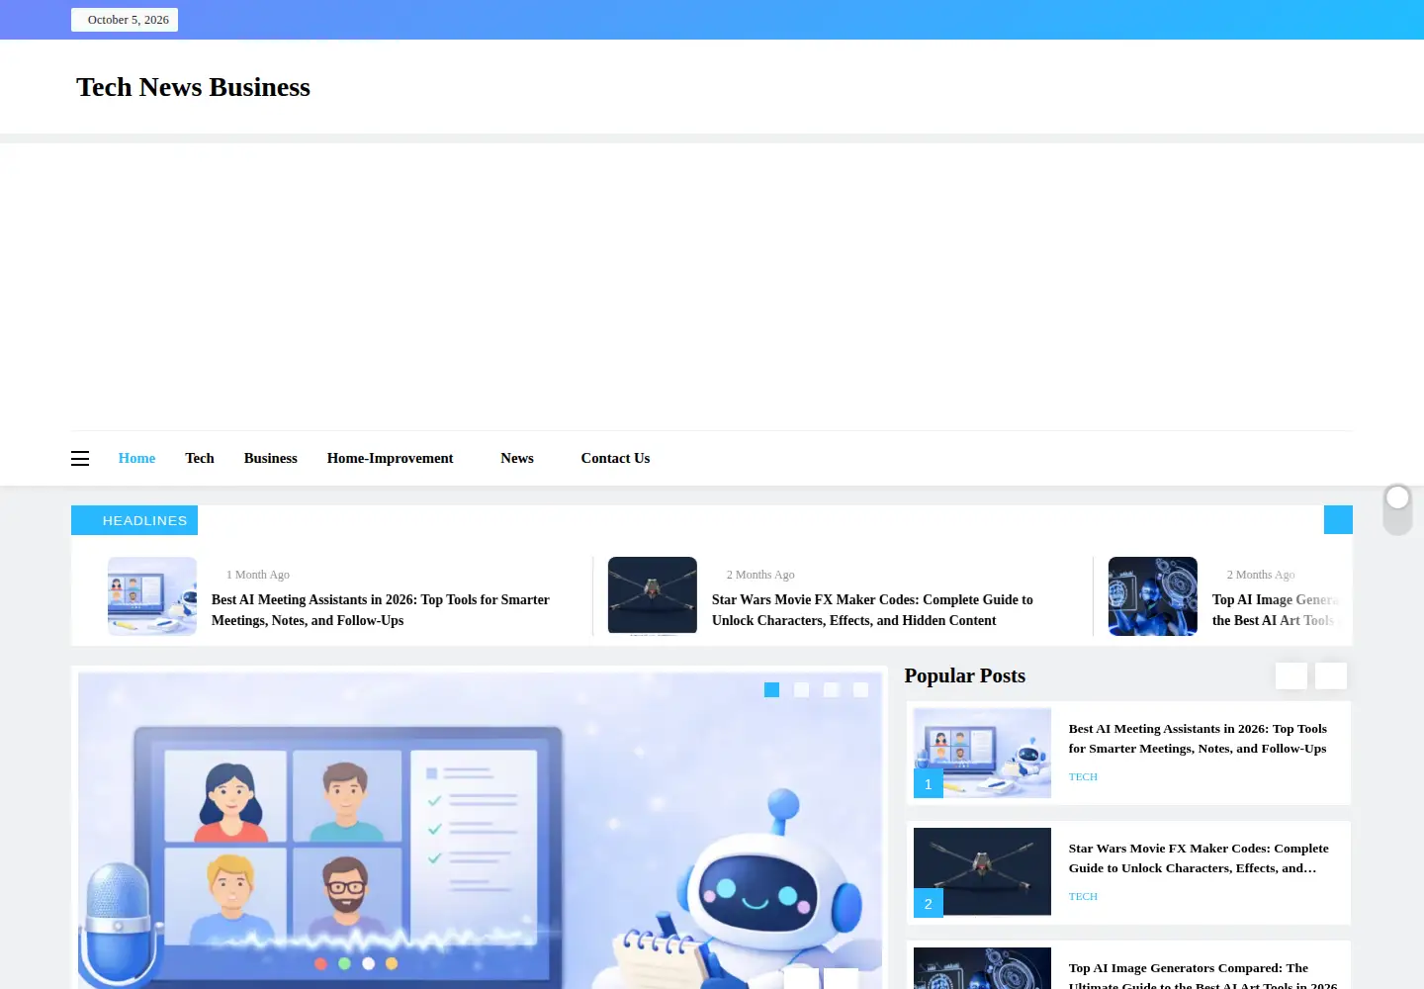Open the Tech menu item
1424x989 pixels.
(200, 458)
